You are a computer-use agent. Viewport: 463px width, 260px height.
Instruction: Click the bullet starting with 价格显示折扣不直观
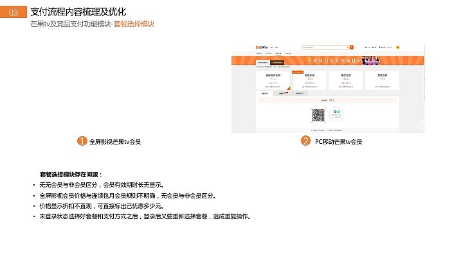tap(102, 206)
